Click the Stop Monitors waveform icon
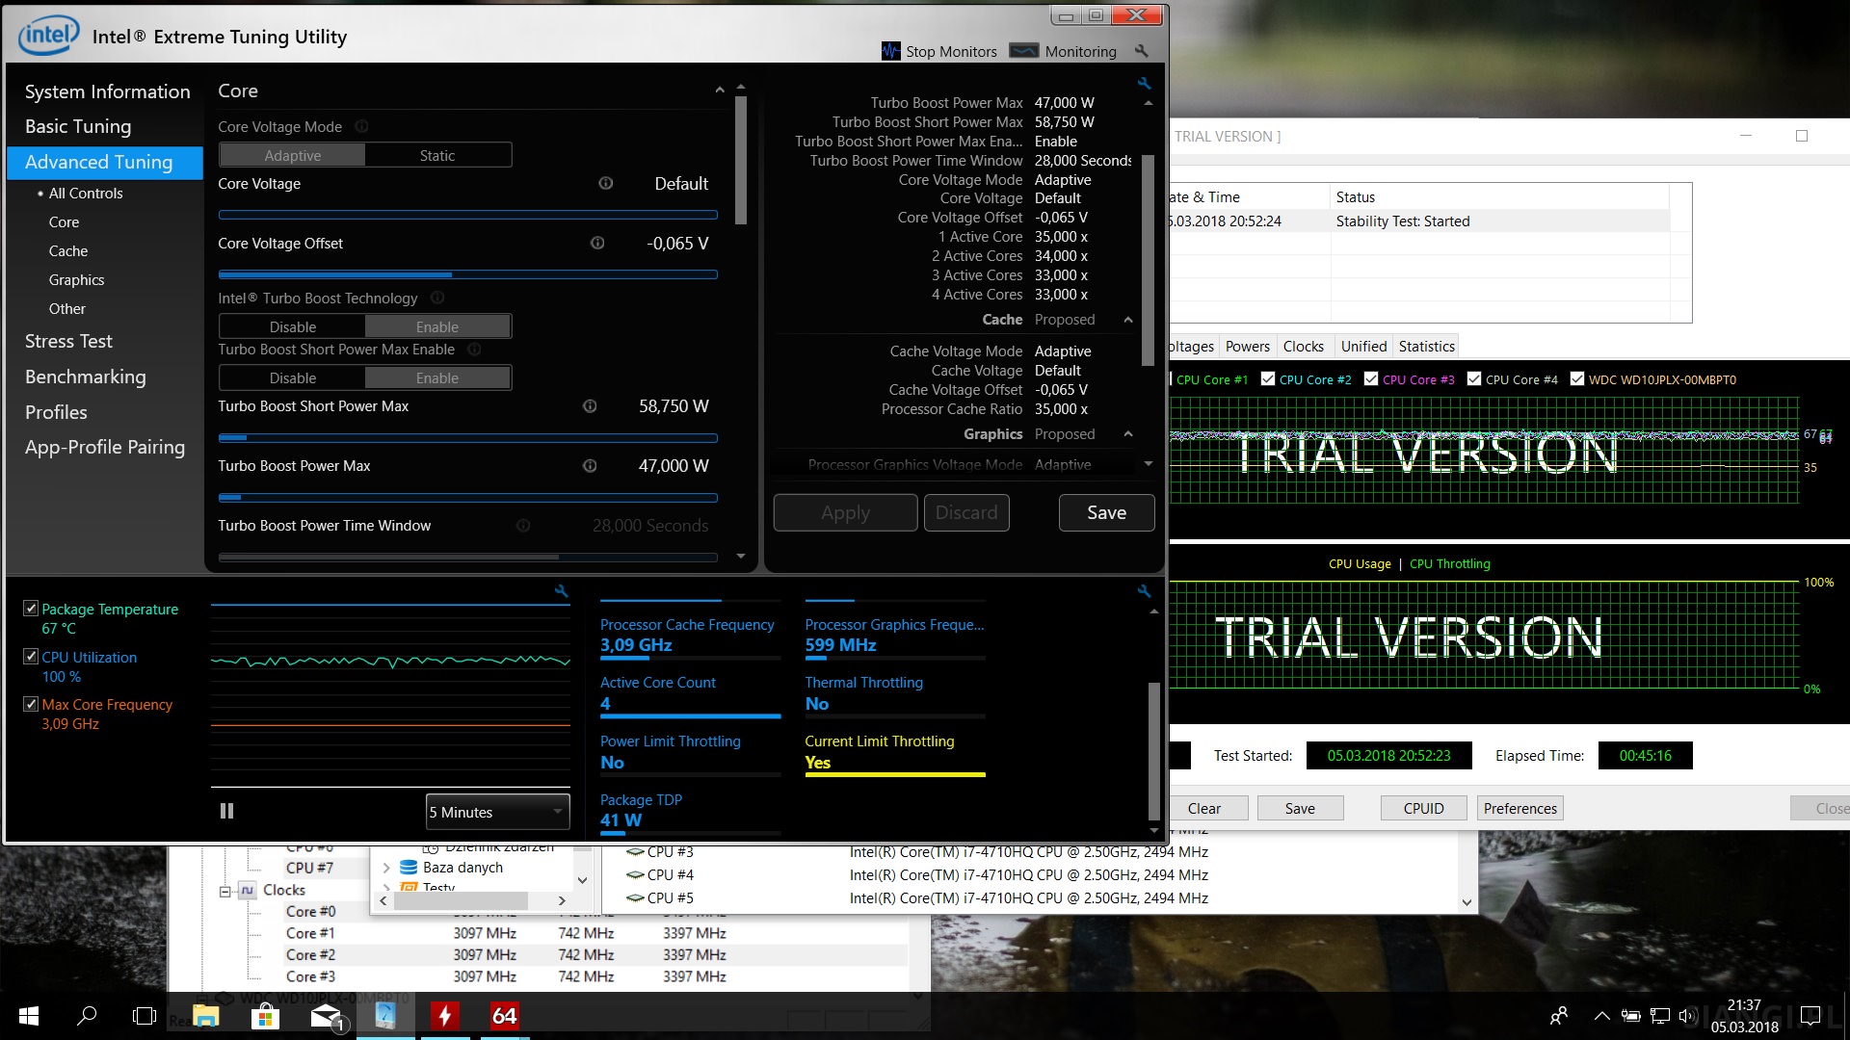Viewport: 1850px width, 1040px height. coord(890,51)
